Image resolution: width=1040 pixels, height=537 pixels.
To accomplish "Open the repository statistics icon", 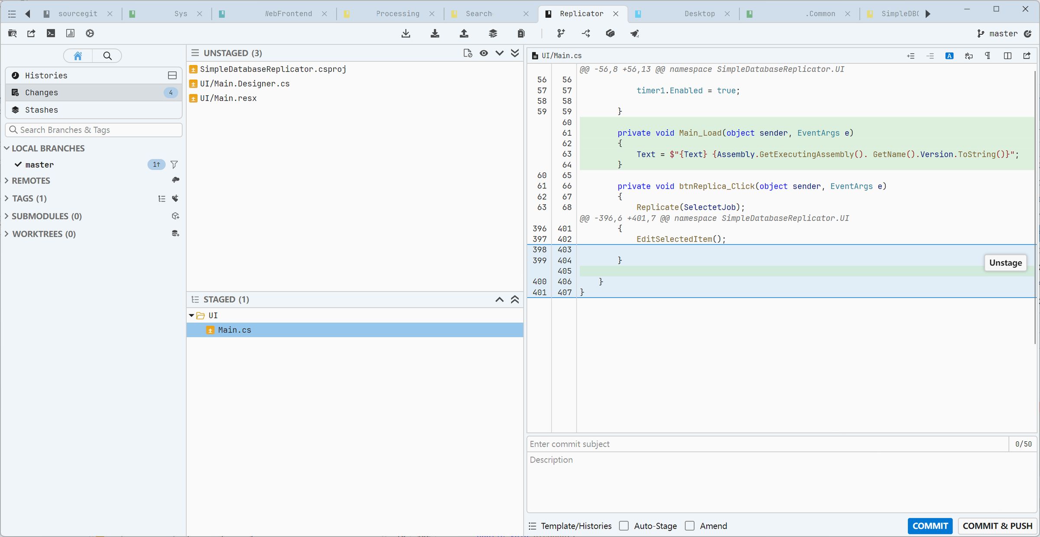I will 71,33.
